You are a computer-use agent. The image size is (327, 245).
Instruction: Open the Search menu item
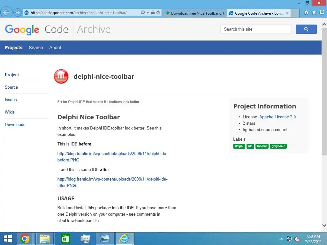coord(36,48)
